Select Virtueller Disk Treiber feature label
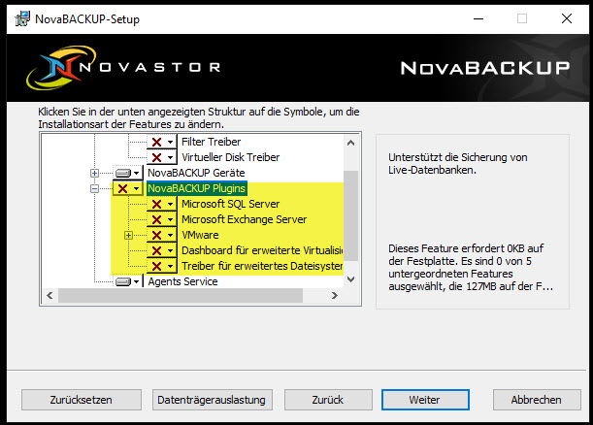 pos(230,157)
